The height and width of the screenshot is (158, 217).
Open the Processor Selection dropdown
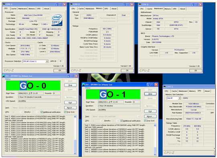coord(47,61)
